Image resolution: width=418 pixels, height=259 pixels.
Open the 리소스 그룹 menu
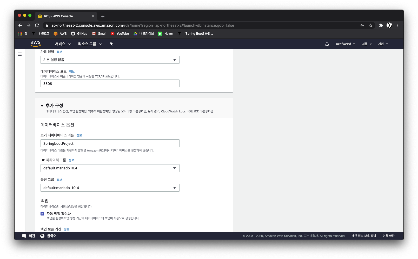90,44
